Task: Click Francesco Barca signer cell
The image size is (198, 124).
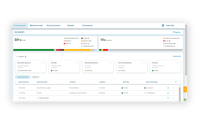Action: [x=74, y=88]
